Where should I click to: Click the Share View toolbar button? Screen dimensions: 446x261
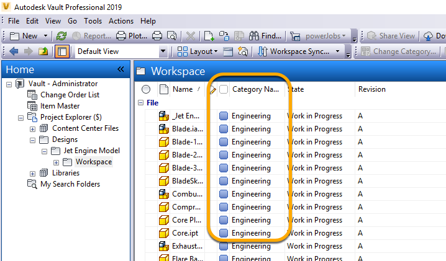coord(391,36)
